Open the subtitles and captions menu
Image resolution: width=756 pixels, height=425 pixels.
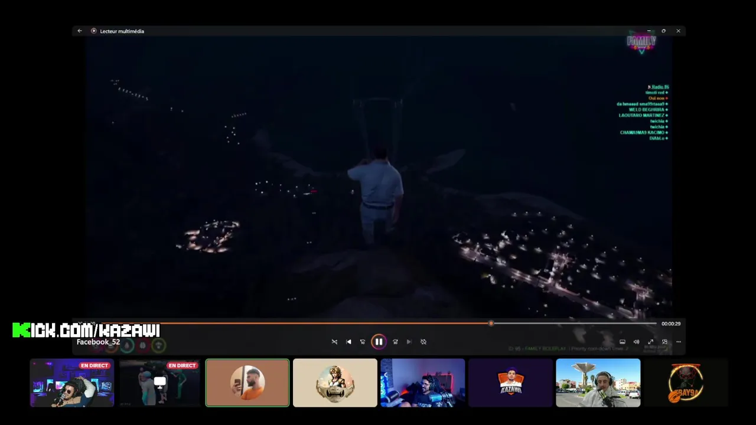(x=622, y=342)
